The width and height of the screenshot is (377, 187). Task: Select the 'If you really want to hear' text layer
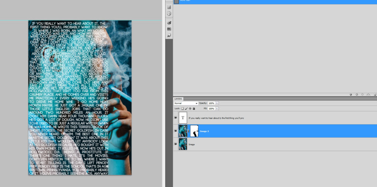click(221, 118)
